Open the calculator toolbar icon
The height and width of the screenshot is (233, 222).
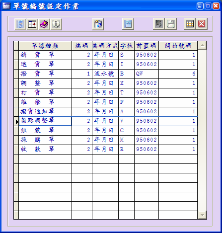pyautogui.click(x=20, y=24)
